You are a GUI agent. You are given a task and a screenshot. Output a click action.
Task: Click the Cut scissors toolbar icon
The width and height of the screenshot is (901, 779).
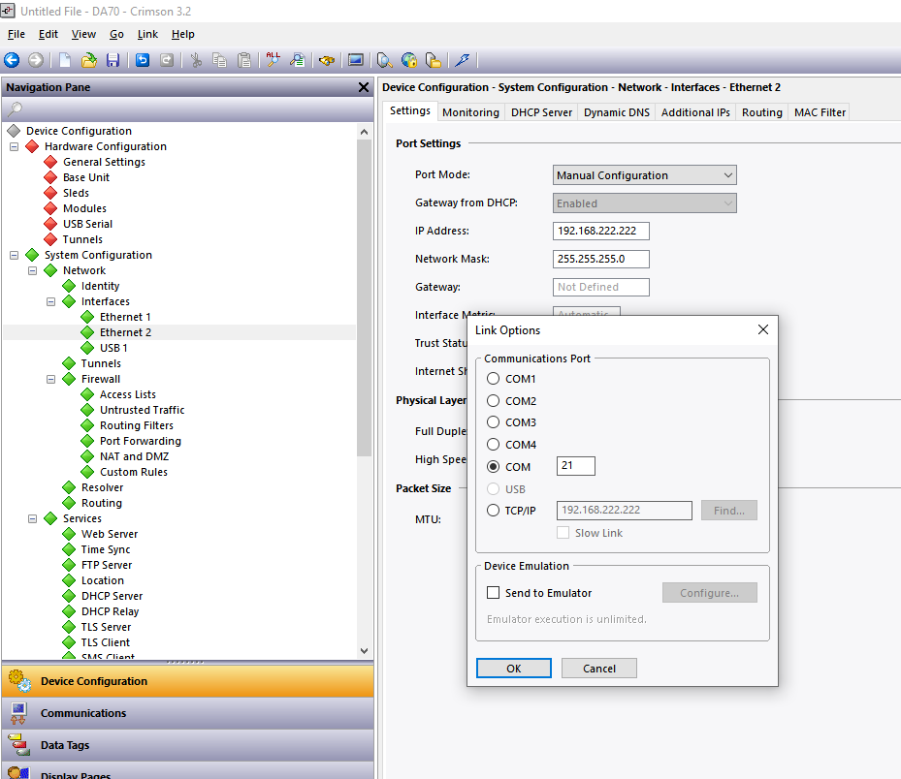[196, 60]
